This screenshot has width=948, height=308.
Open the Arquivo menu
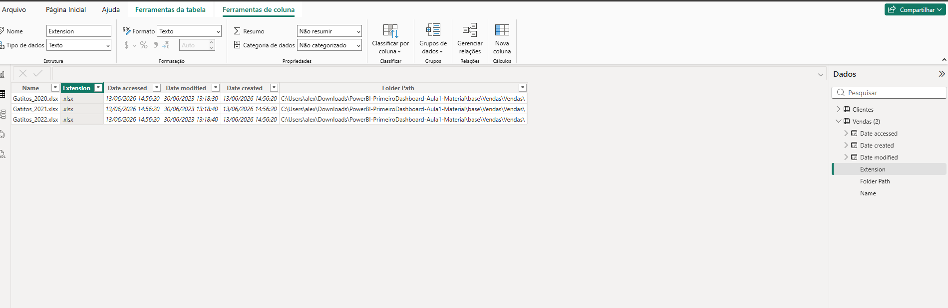[x=14, y=9]
